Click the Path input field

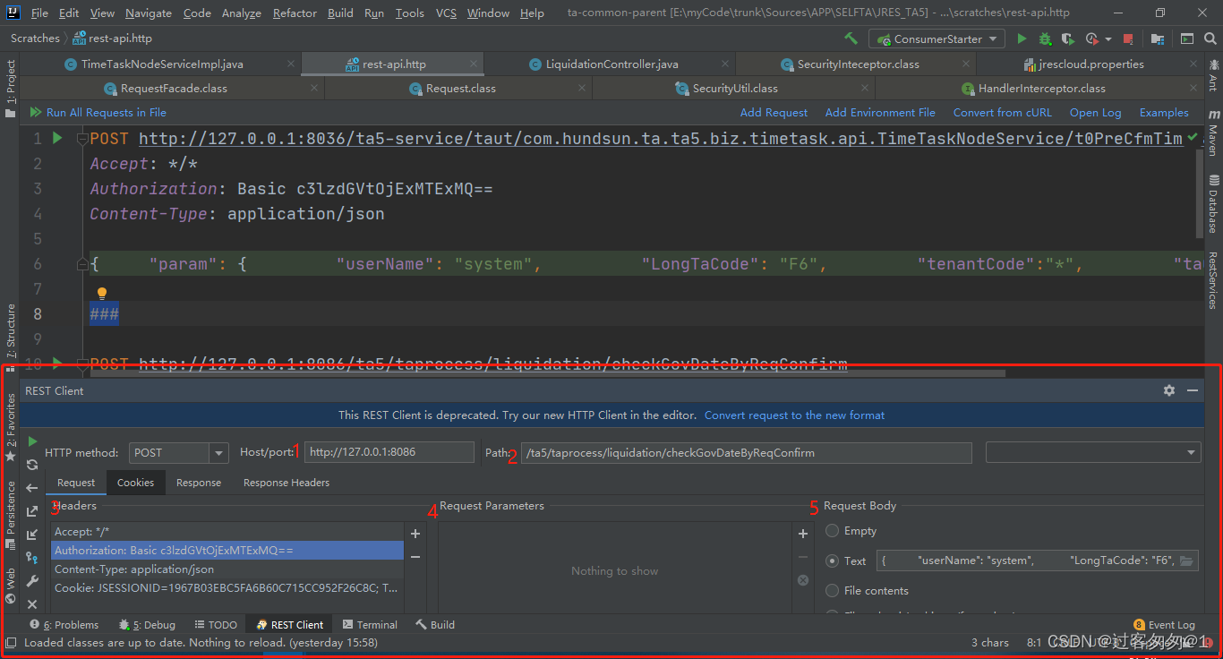tap(746, 452)
